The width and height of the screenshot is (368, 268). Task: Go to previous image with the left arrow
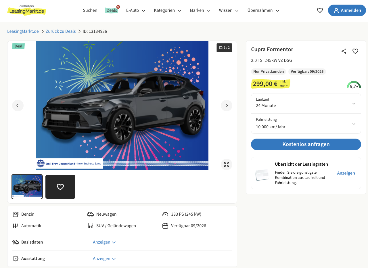pyautogui.click(x=18, y=106)
